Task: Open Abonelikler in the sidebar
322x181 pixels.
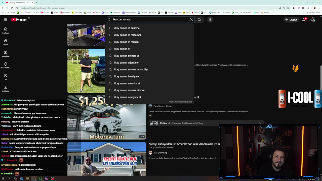Action: (6, 54)
